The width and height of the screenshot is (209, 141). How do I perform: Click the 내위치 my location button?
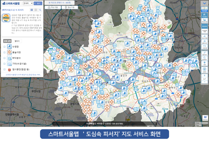tap(204, 70)
